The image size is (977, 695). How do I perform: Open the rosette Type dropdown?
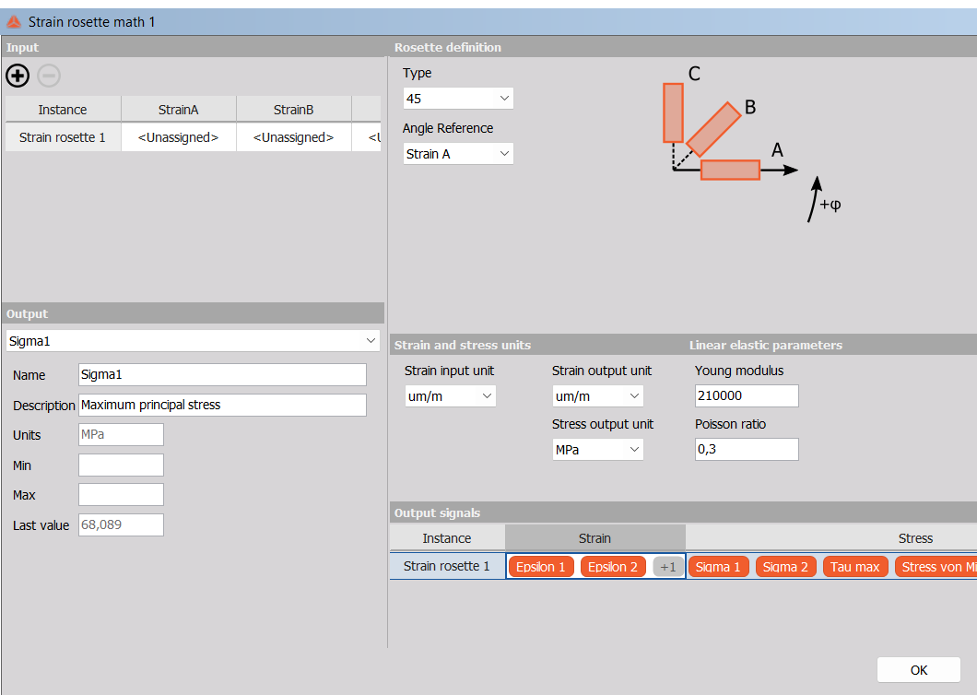(x=458, y=99)
